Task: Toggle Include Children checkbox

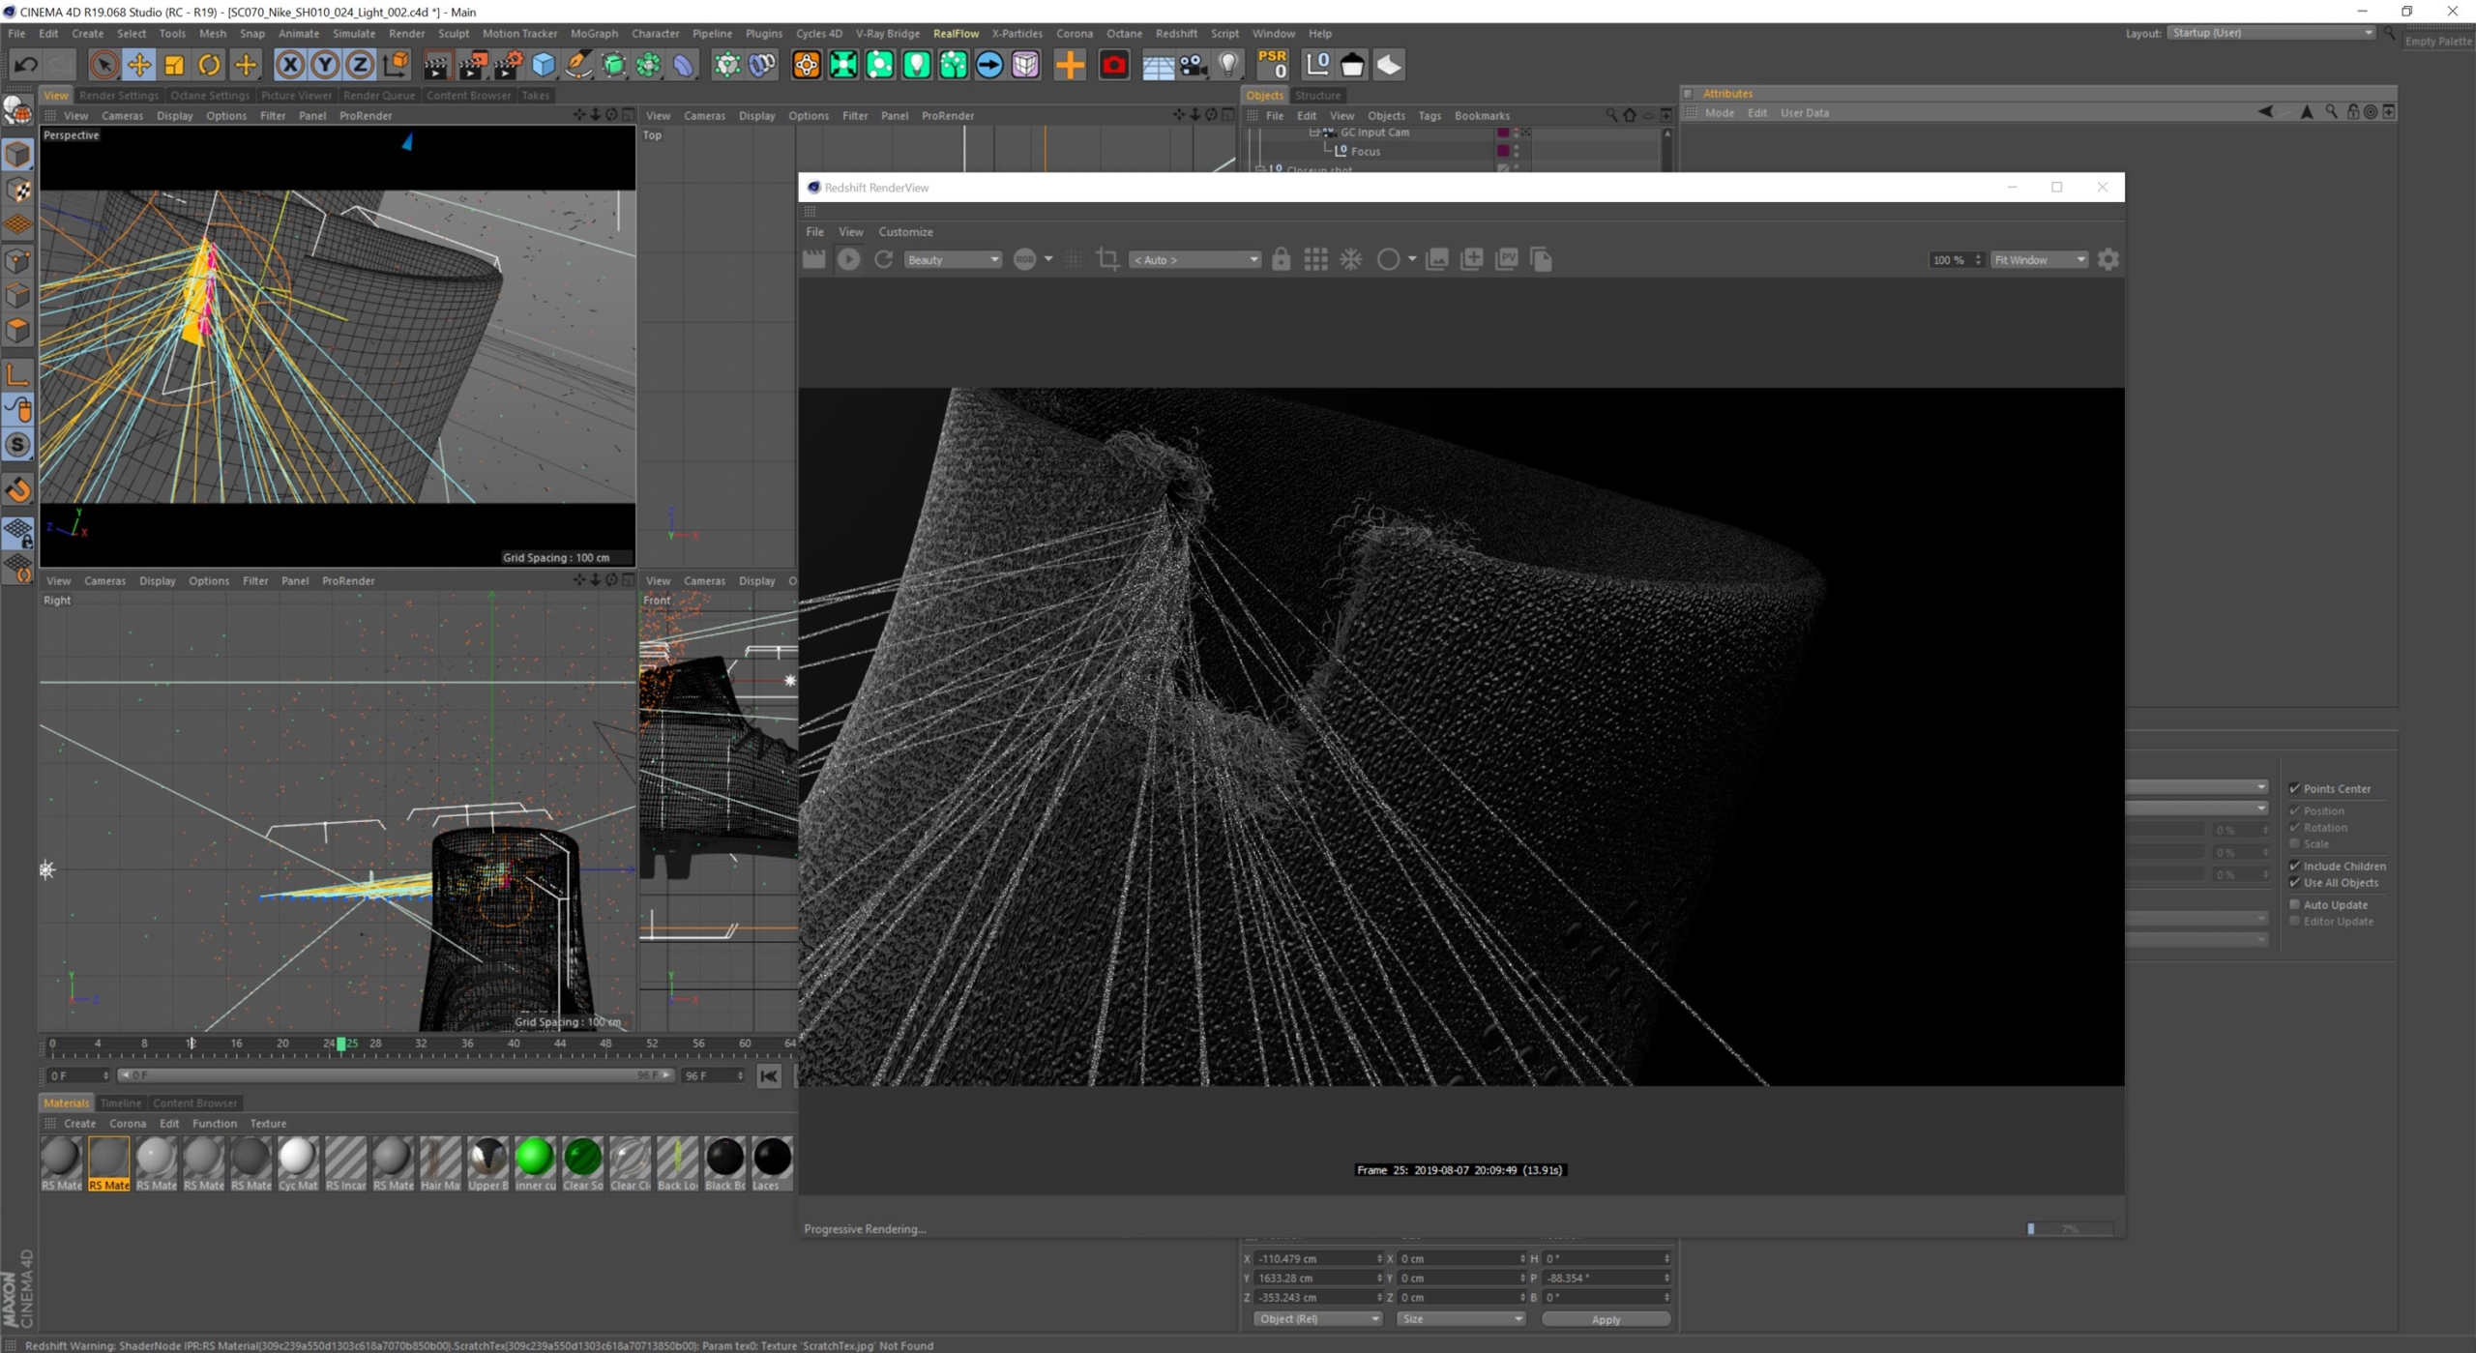Action: pyautogui.click(x=2294, y=866)
